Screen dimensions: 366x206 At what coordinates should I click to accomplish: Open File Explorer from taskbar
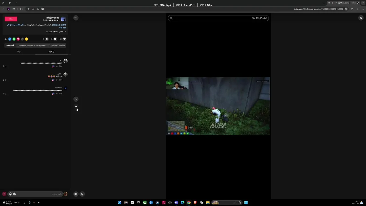pyautogui.click(x=208, y=203)
